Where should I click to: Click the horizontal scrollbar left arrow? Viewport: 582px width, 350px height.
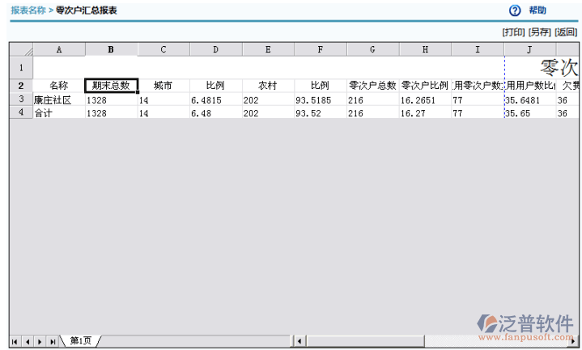299,341
